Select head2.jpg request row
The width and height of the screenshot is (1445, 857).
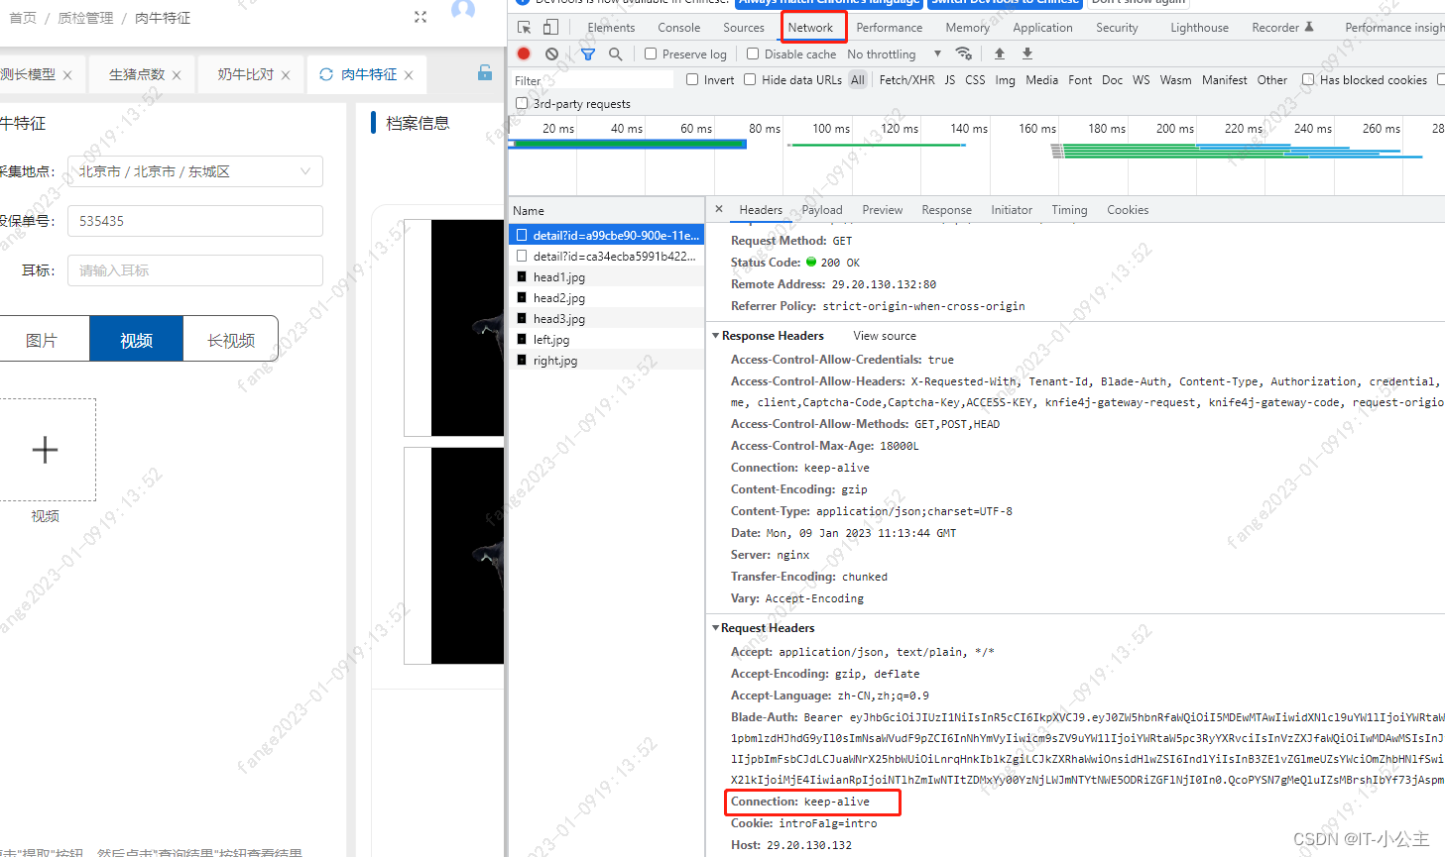pyautogui.click(x=606, y=298)
